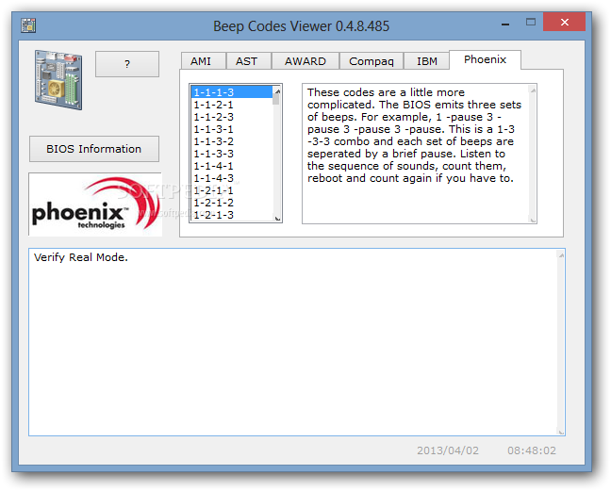This screenshot has height=491, width=611.
Task: Close the Beep Codes Viewer window
Action: [564, 22]
